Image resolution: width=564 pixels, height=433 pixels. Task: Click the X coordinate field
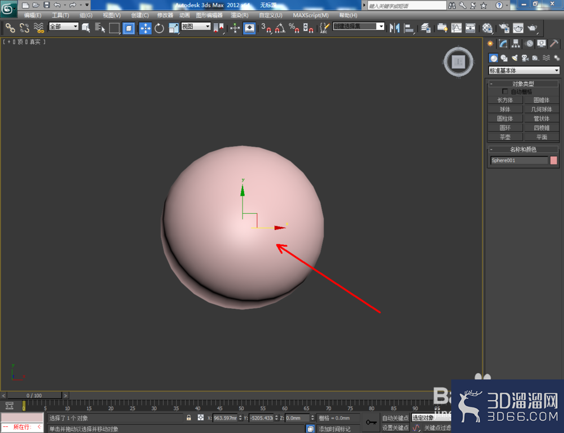click(225, 418)
